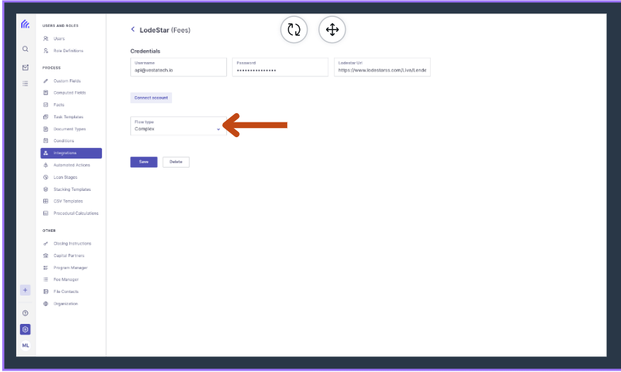Open Automated Actions in the sidebar

point(71,165)
